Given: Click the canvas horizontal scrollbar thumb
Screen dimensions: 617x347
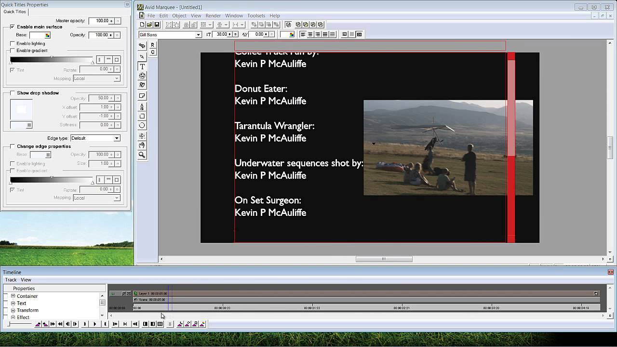Looking at the screenshot, I should pyautogui.click(x=384, y=259).
